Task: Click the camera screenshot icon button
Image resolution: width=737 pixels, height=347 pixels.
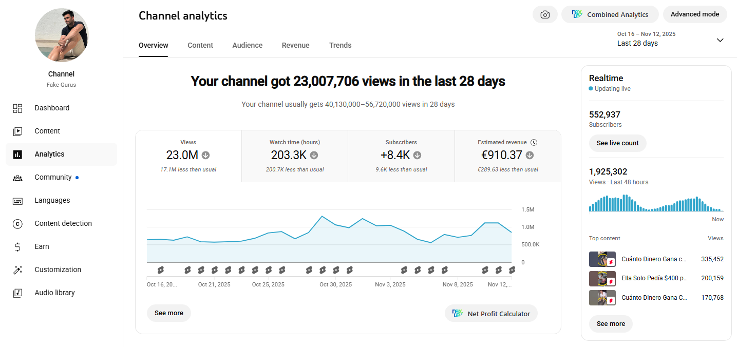Action: [545, 14]
